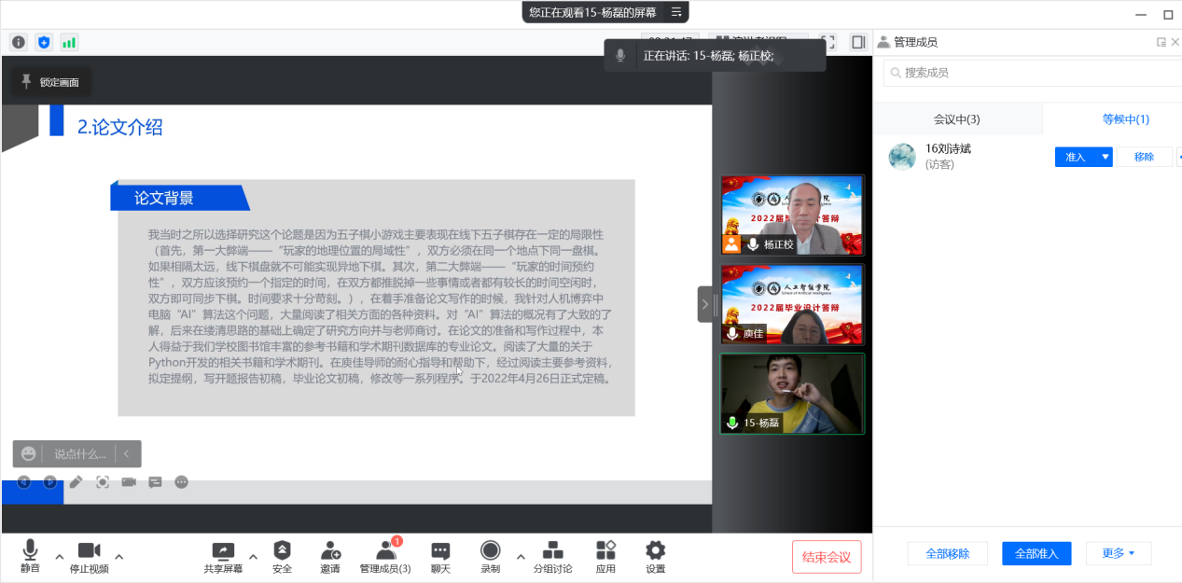Image resolution: width=1182 pixels, height=583 pixels.
Task: Open the Apps (应用) icon
Action: point(605,551)
